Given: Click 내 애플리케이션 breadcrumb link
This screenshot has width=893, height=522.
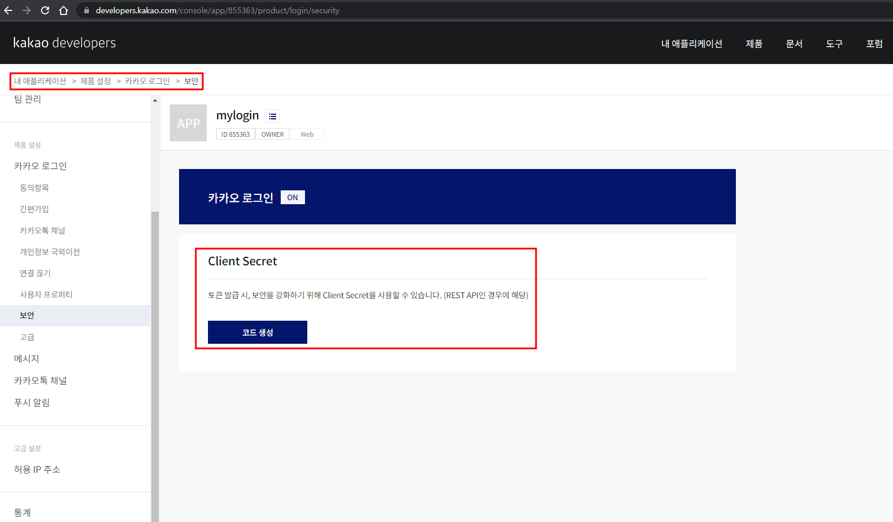Looking at the screenshot, I should (x=40, y=81).
